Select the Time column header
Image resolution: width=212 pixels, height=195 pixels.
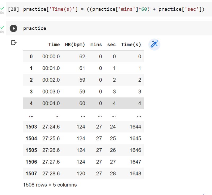54,45
